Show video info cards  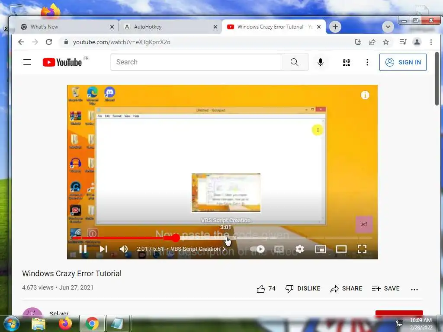[x=365, y=95]
